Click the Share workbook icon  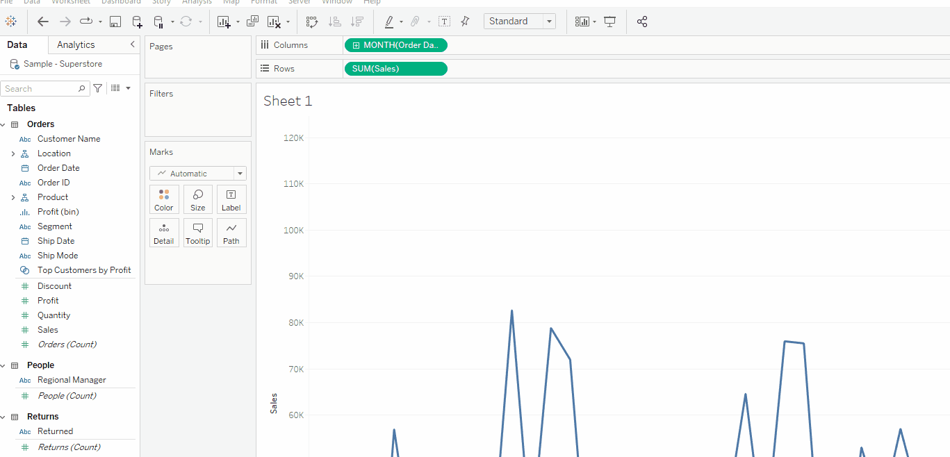pos(642,22)
